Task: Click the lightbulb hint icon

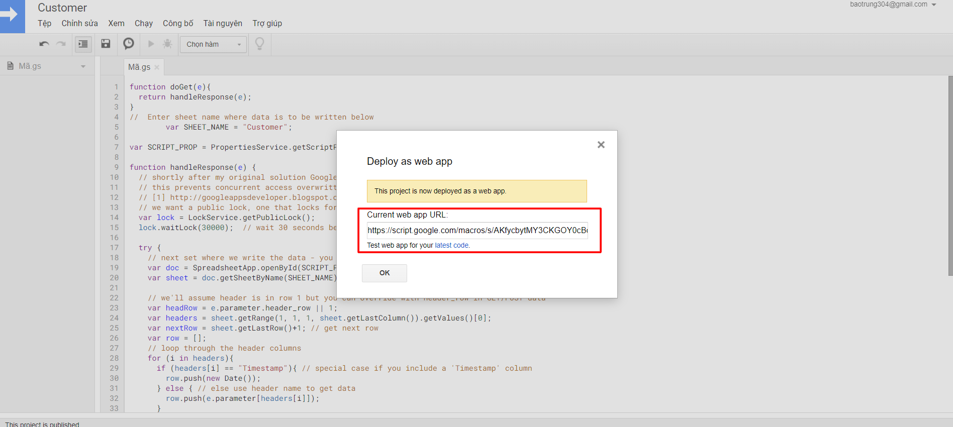Action: coord(259,44)
